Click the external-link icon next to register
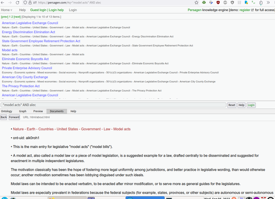This screenshot has width=275, height=199. (252, 10)
